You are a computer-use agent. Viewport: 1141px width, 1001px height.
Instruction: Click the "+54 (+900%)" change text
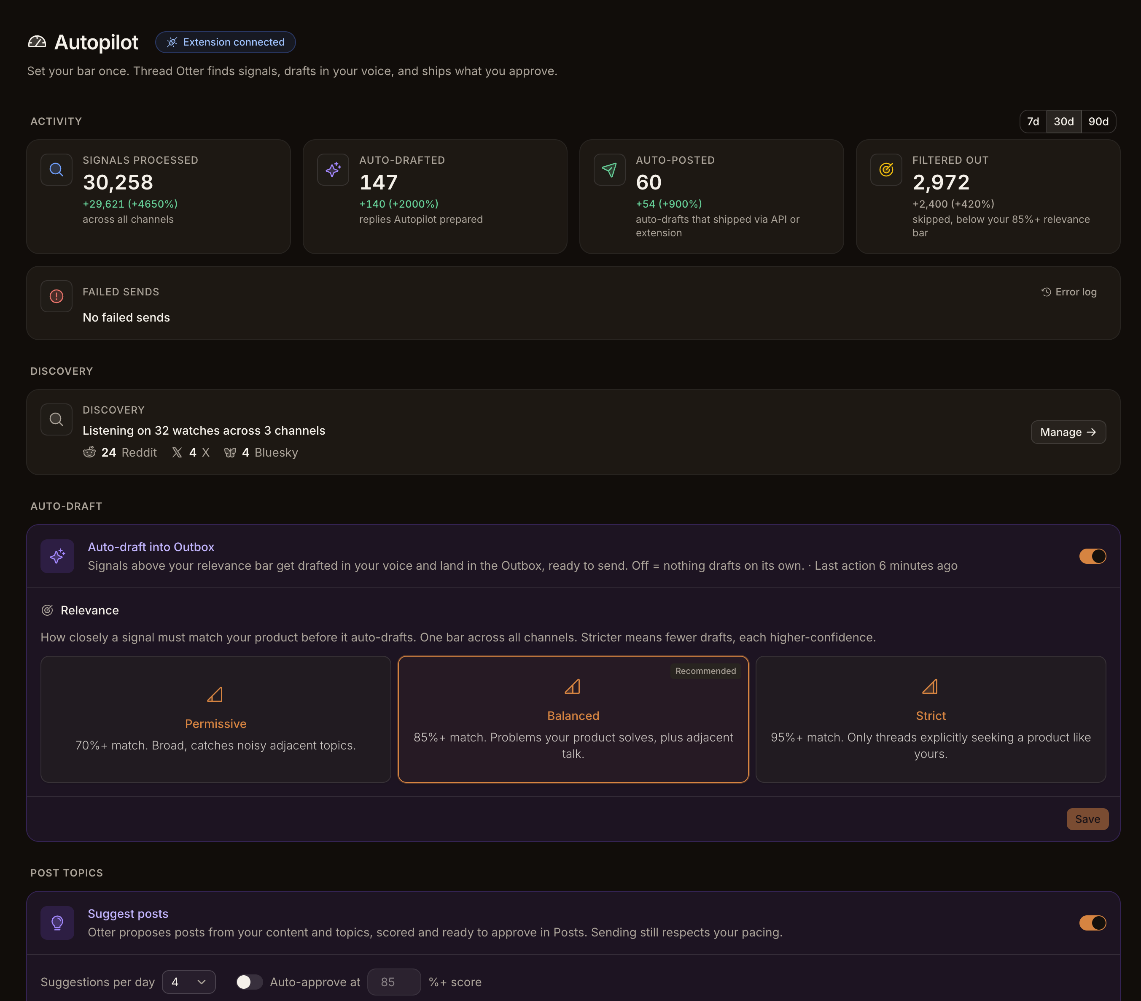(669, 204)
